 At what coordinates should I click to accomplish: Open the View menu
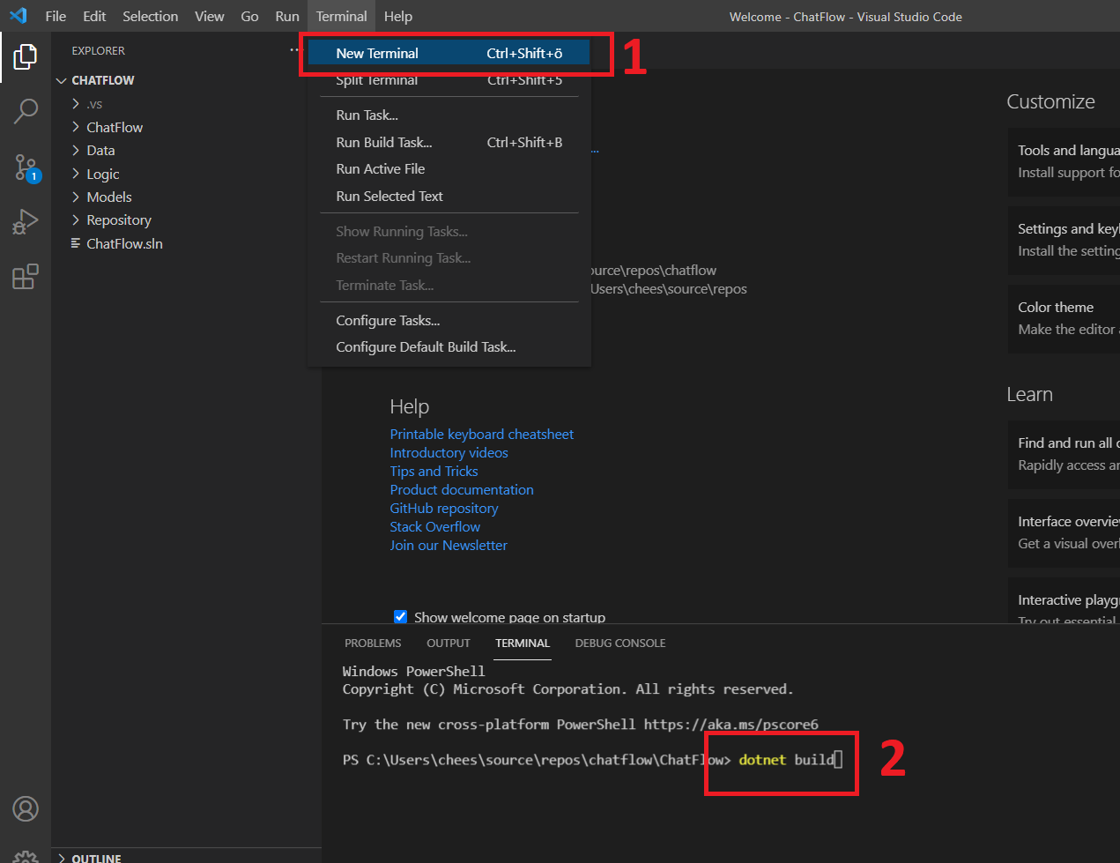[209, 16]
